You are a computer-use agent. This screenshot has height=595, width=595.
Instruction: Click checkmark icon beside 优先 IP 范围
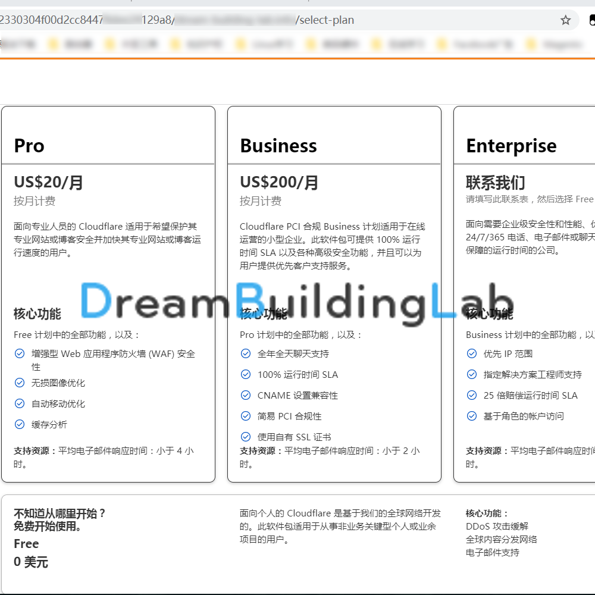(472, 353)
